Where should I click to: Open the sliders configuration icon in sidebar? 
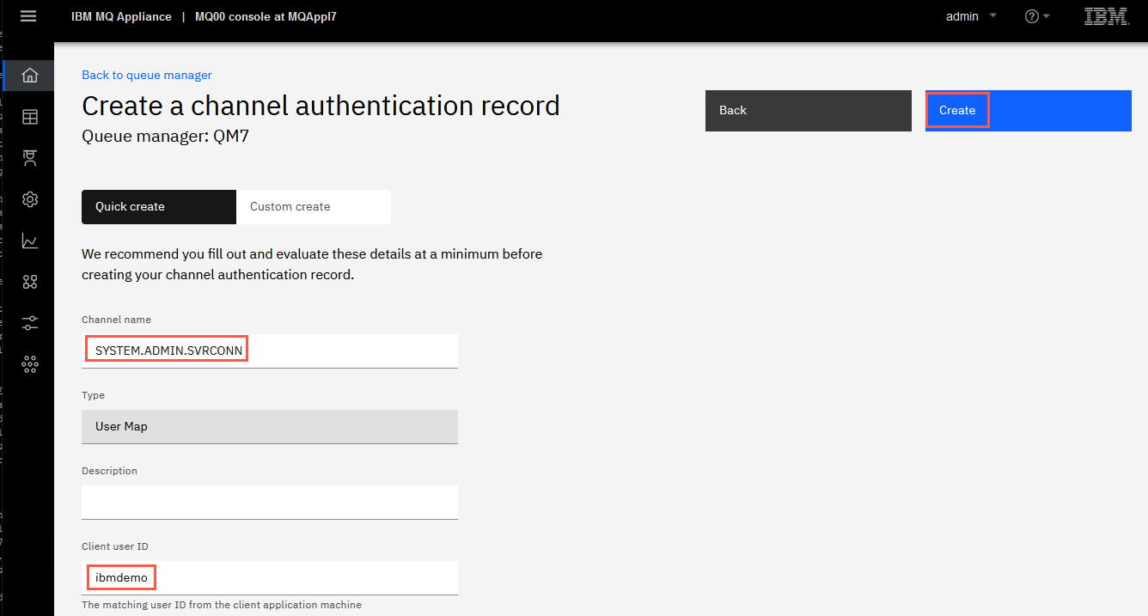(30, 323)
